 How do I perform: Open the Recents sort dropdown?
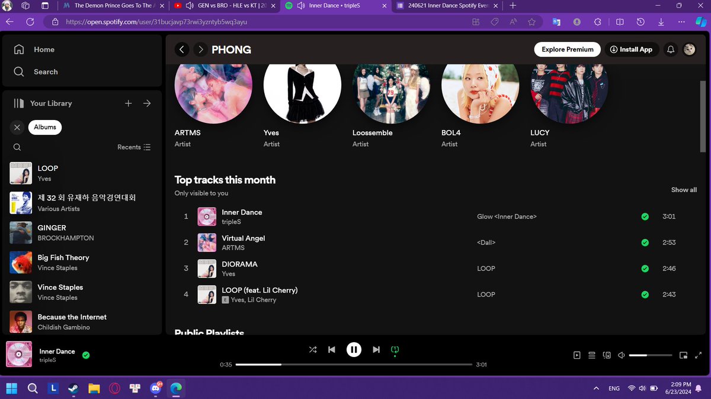tap(134, 147)
